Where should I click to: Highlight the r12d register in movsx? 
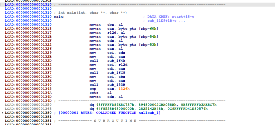(x=111, y=33)
